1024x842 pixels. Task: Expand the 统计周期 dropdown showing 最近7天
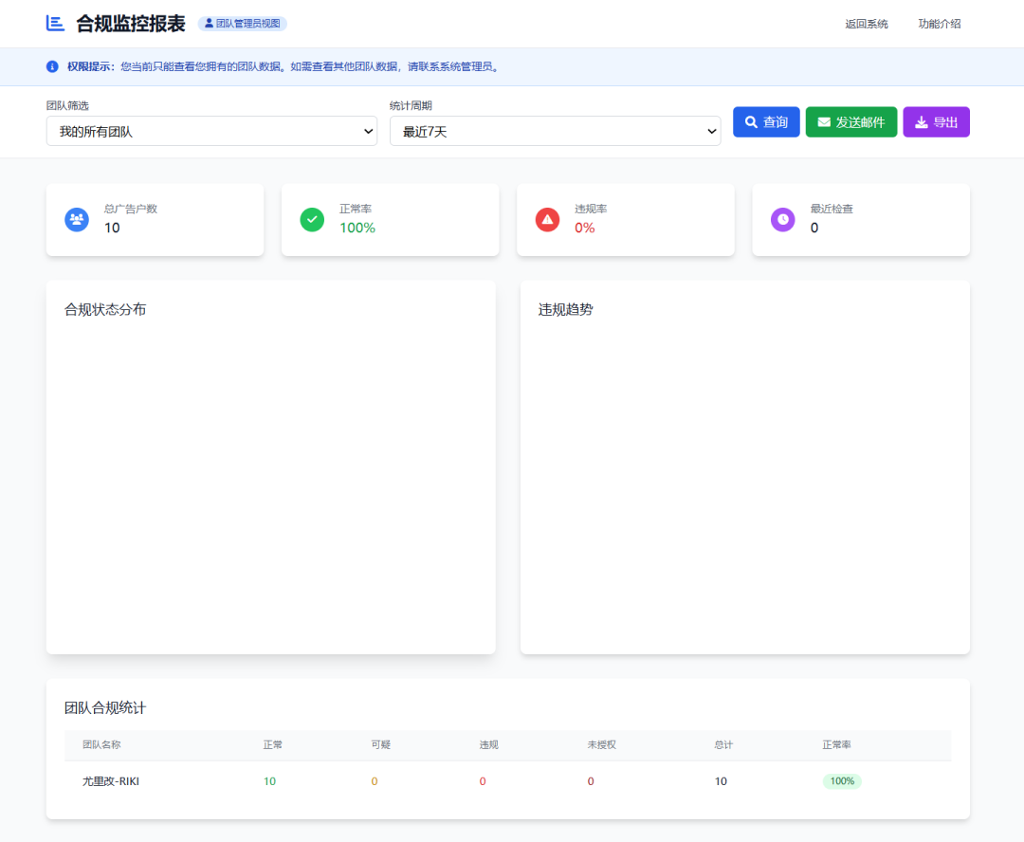click(555, 131)
